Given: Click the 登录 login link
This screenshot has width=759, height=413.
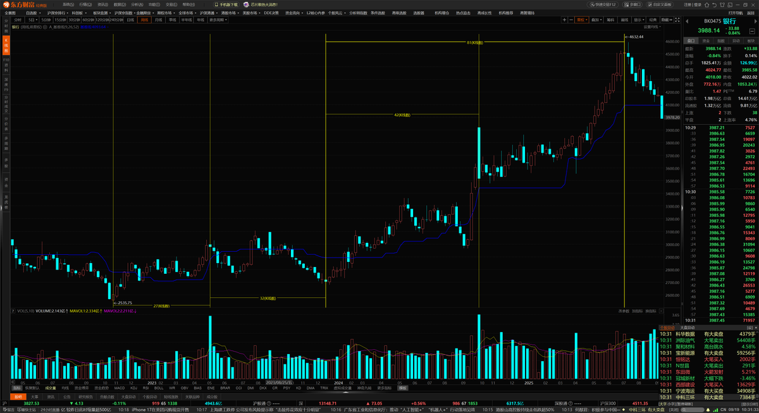Looking at the screenshot, I should click(698, 4).
